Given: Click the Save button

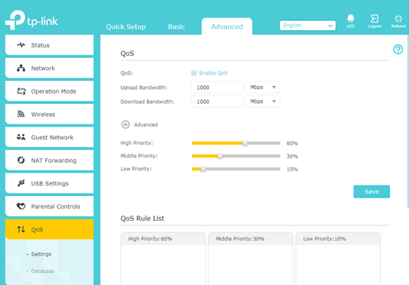Looking at the screenshot, I should pos(371,192).
